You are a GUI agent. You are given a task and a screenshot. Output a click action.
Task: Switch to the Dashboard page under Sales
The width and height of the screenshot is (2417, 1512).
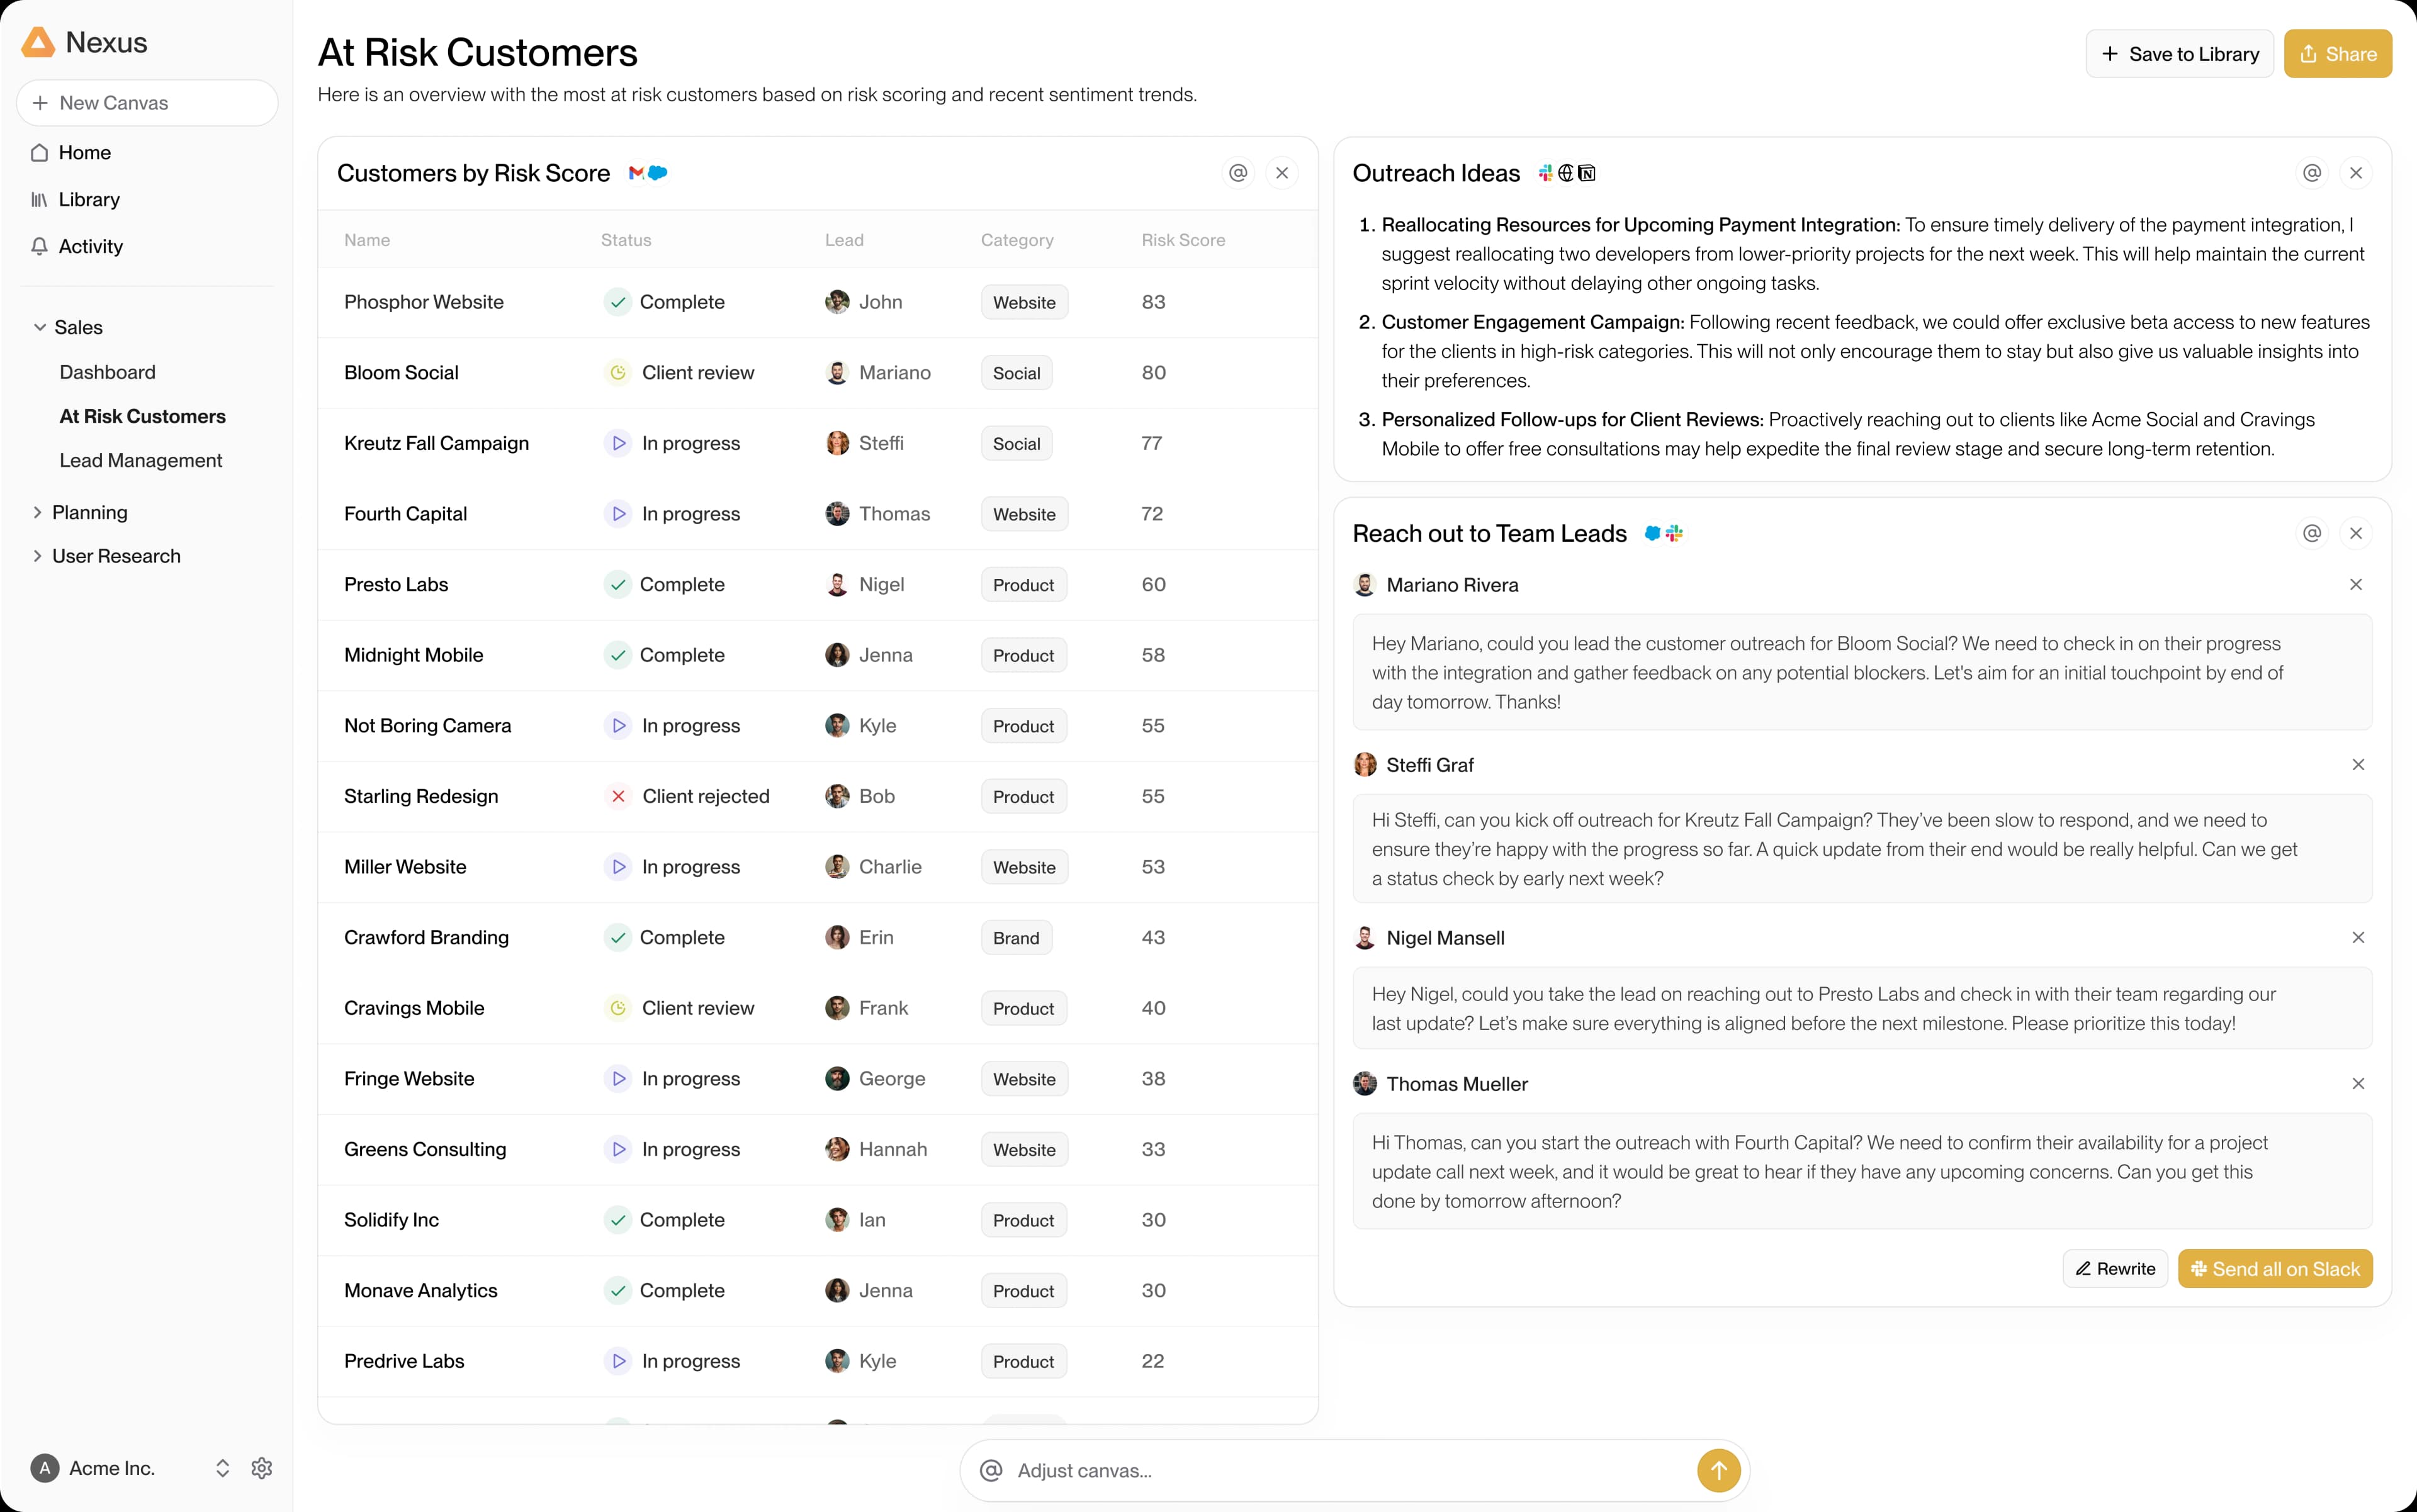[x=107, y=372]
